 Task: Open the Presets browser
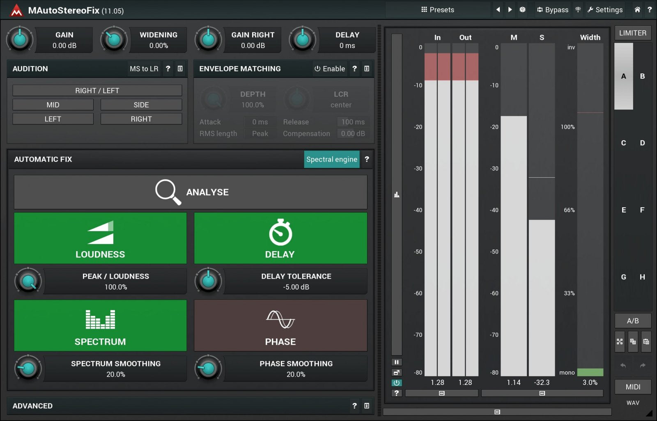(438, 9)
